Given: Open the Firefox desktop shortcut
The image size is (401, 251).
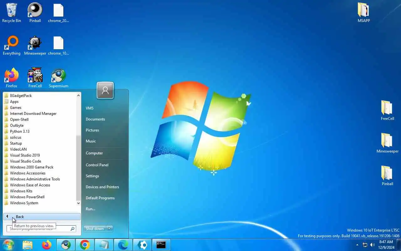Looking at the screenshot, I should [x=12, y=78].
